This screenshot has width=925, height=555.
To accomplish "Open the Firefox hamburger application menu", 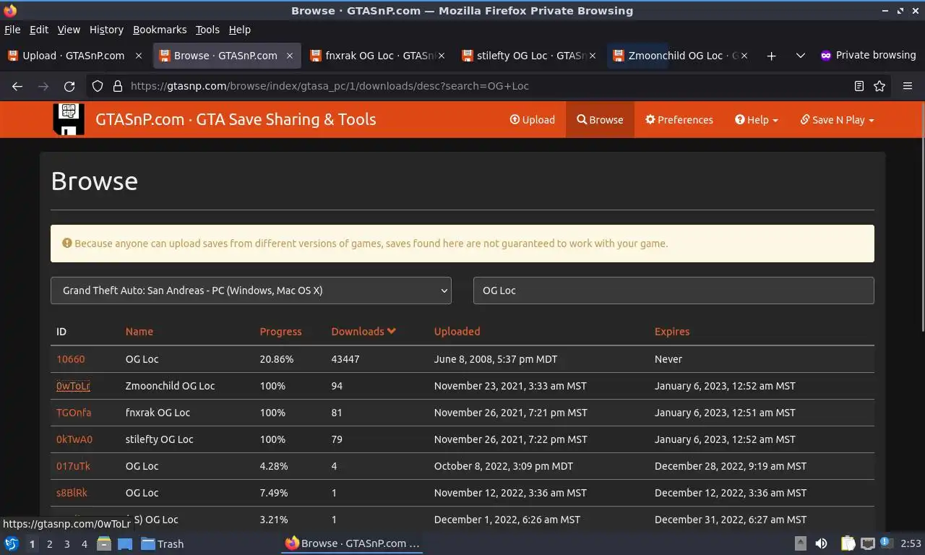I will pos(908,86).
